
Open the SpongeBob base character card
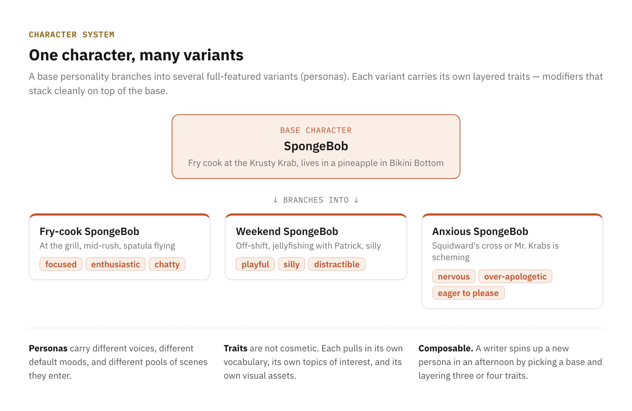316,147
